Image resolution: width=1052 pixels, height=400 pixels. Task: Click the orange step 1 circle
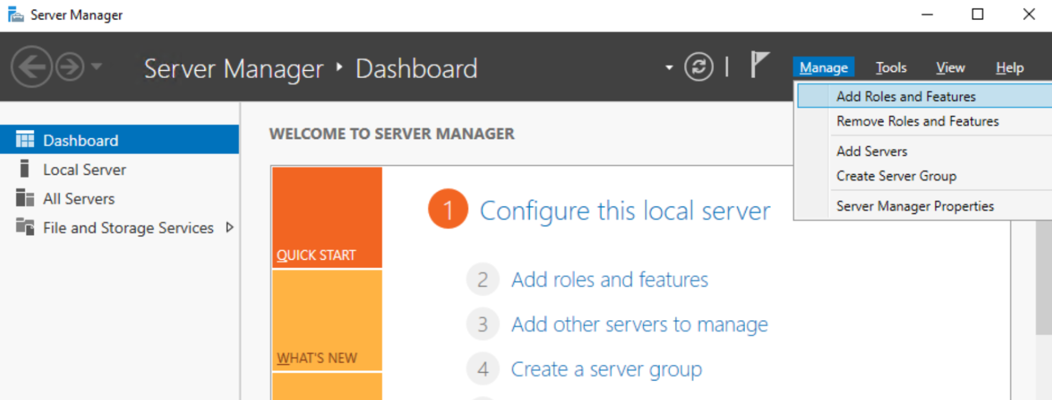coord(448,209)
